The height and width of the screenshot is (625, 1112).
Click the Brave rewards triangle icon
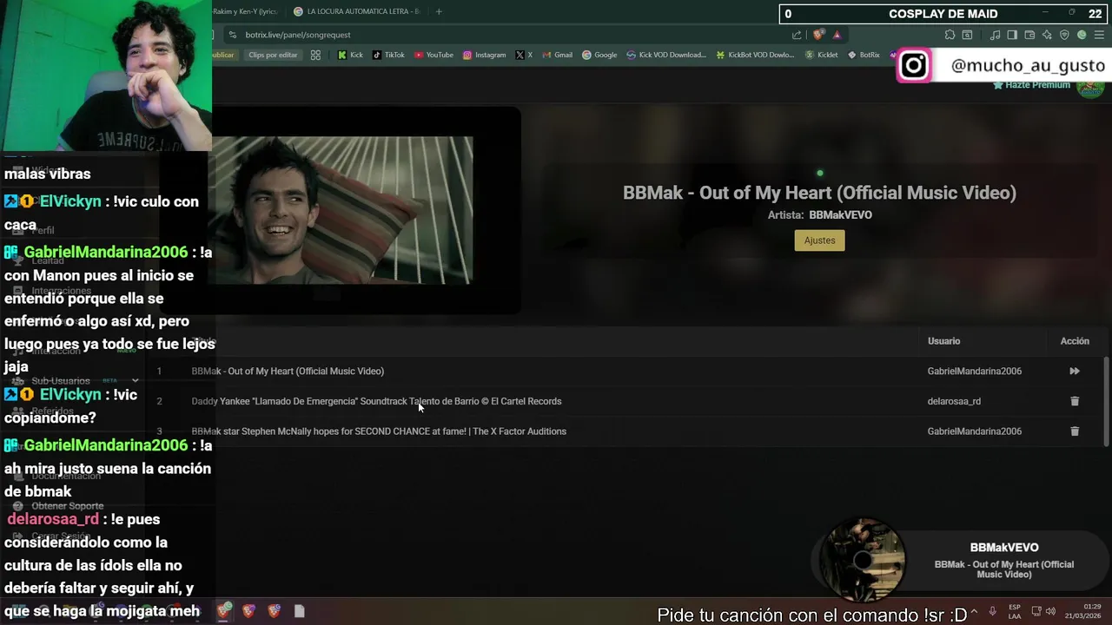click(837, 35)
